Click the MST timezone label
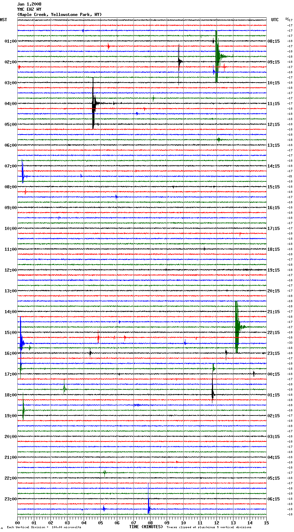Viewport: 294px width, 532px height. click(x=3, y=20)
